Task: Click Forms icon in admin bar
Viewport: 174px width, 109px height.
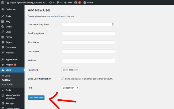Action: coord(85,3)
